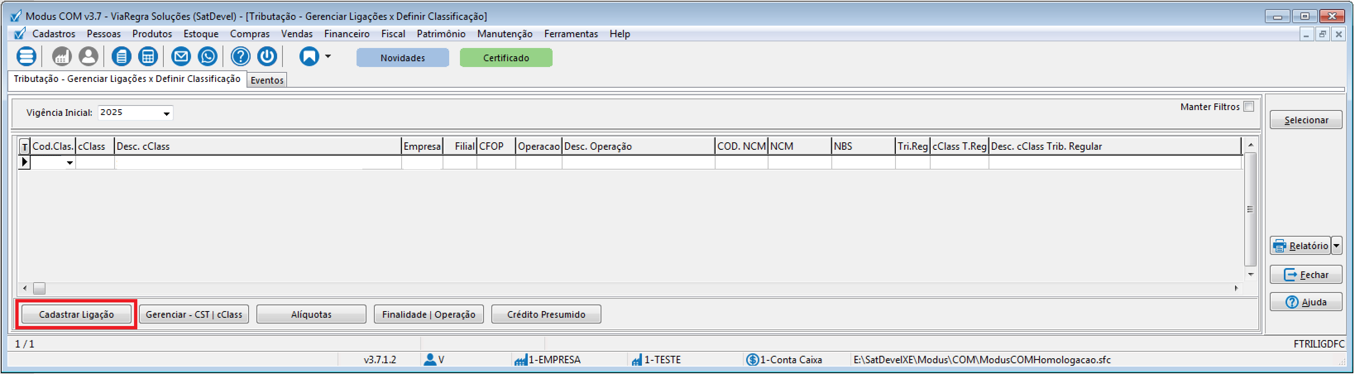Click the Alíquotas button
Viewport: 1355px width, 374px height.
click(311, 314)
